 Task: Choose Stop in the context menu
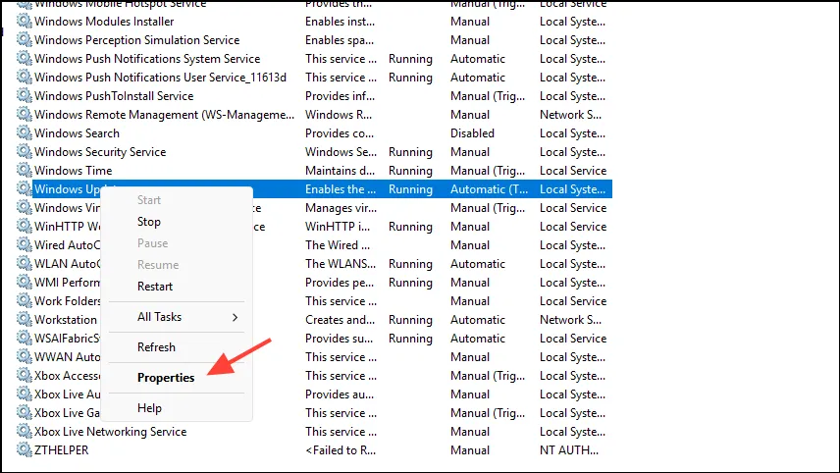[x=149, y=222]
